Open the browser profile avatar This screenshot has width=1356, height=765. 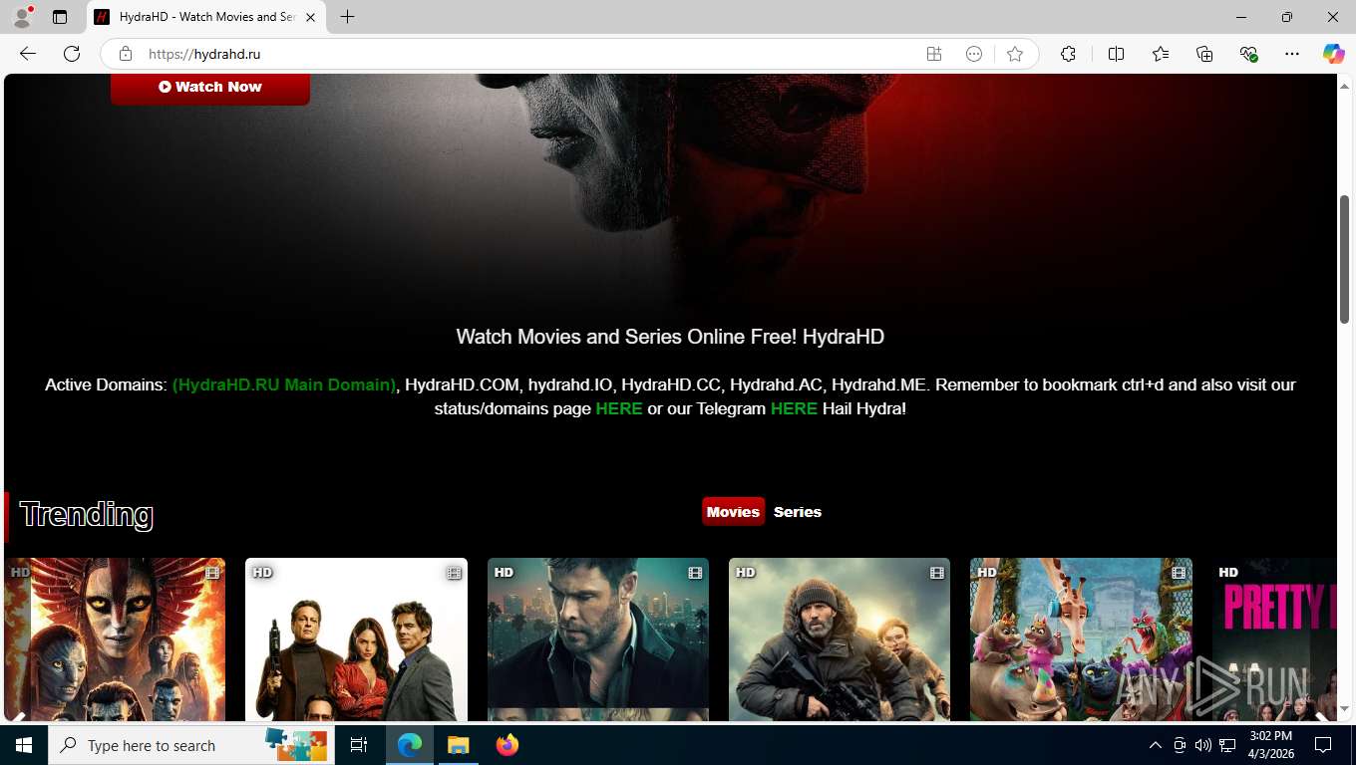pyautogui.click(x=22, y=17)
